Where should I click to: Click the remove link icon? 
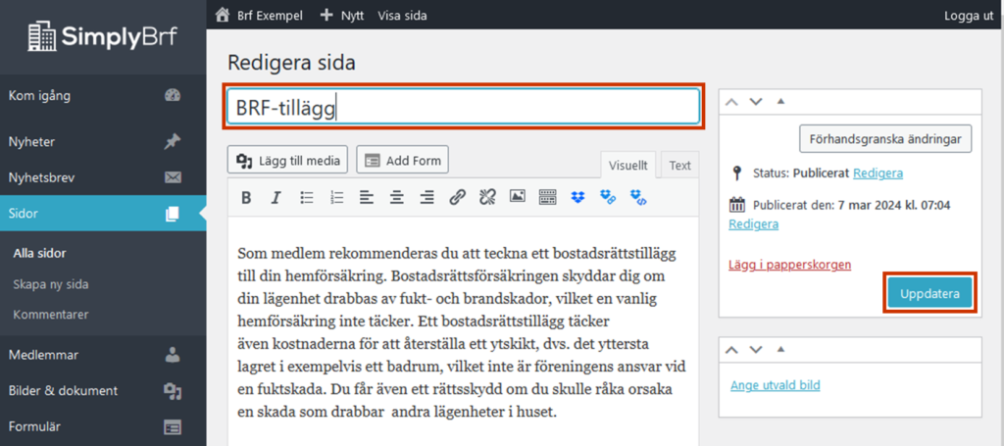pos(487,198)
